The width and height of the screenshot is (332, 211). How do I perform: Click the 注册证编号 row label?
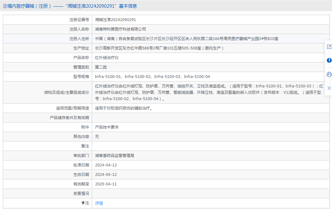pos(79,20)
